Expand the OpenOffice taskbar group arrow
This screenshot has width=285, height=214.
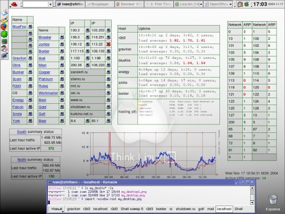[230, 4]
